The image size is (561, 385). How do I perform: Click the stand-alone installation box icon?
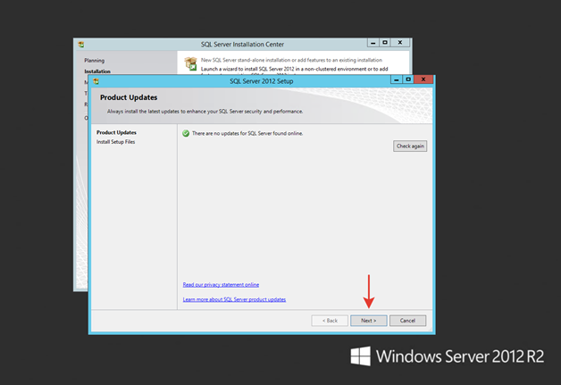(190, 63)
